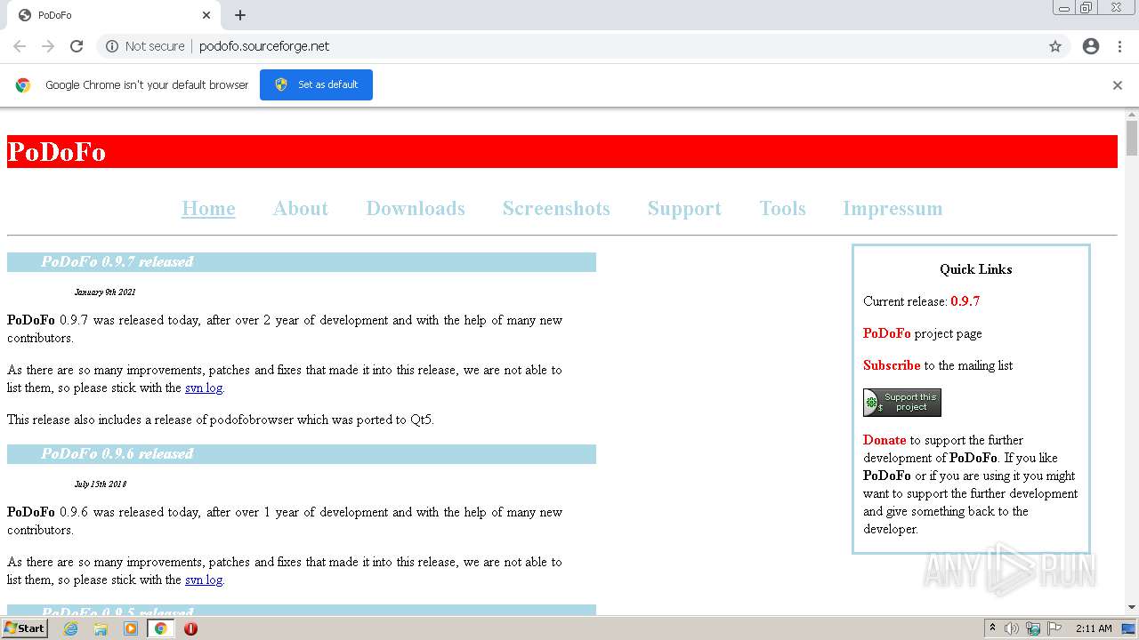This screenshot has height=640, width=1139.
Task: Click the network tray icon
Action: pos(1033,628)
